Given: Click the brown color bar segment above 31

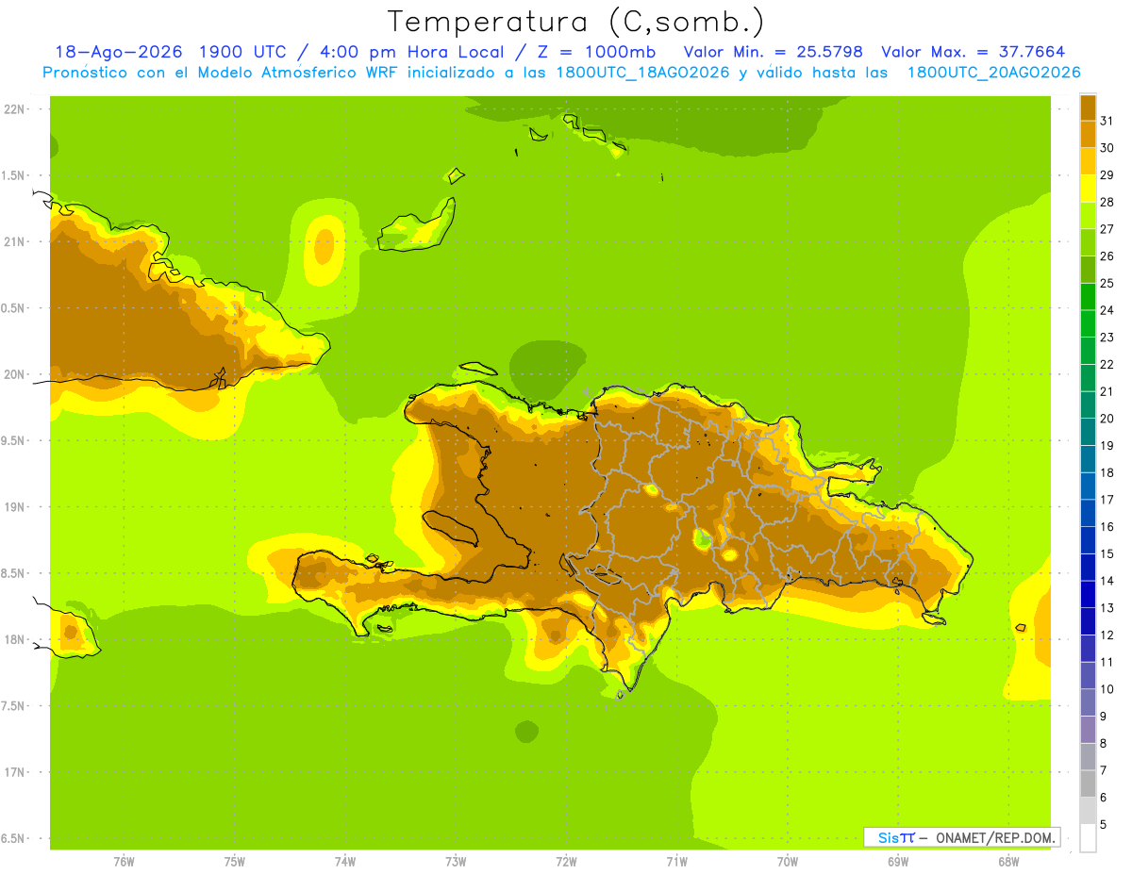Looking at the screenshot, I should pos(1088,107).
